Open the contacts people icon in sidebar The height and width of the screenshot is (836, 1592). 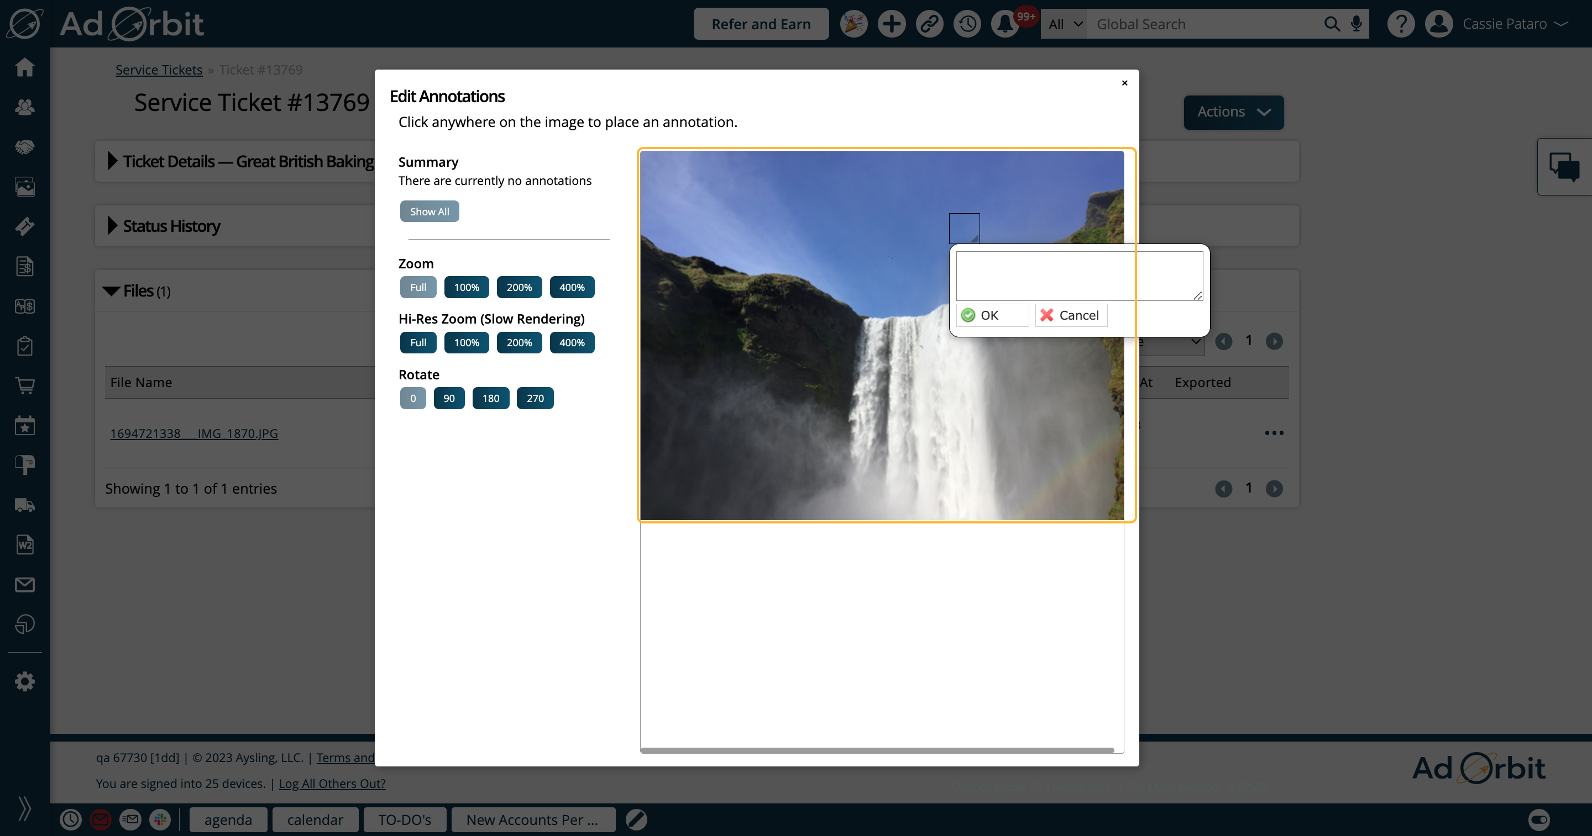point(25,107)
